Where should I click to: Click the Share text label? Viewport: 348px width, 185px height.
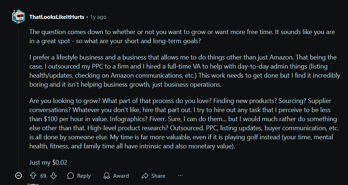pyautogui.click(x=158, y=176)
